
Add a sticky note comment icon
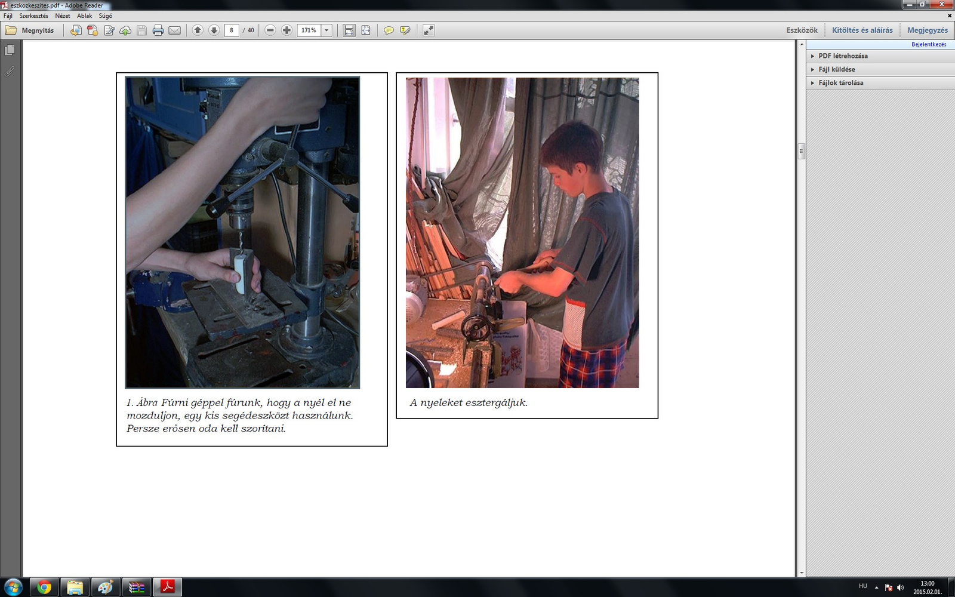[x=389, y=30]
